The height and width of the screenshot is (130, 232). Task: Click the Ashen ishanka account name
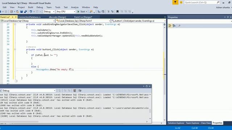pos(223,7)
